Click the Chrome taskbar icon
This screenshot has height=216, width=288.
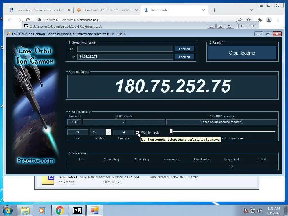tap(60, 210)
